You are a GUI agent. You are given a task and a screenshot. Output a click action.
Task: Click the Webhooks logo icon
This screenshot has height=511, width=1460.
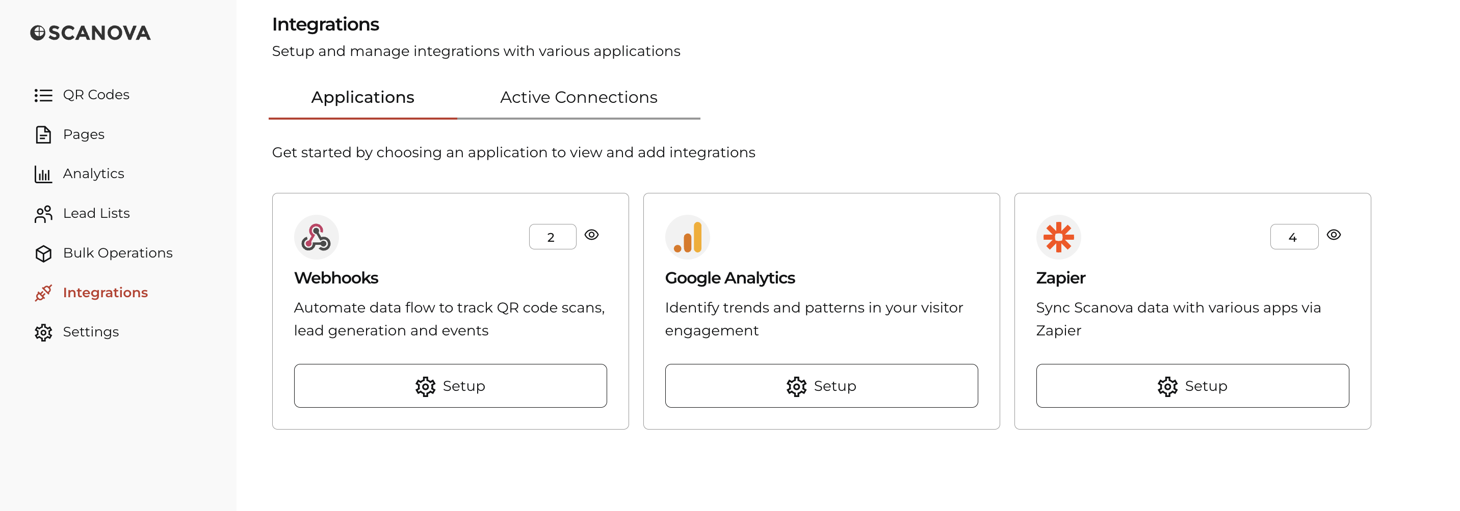click(x=316, y=237)
